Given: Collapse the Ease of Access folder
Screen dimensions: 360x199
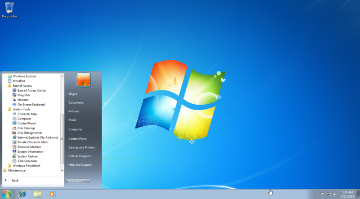Looking at the screenshot, I should click(x=20, y=86).
